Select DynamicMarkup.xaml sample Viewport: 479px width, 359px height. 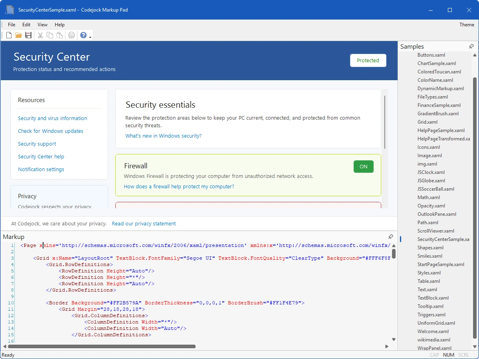tap(441, 89)
